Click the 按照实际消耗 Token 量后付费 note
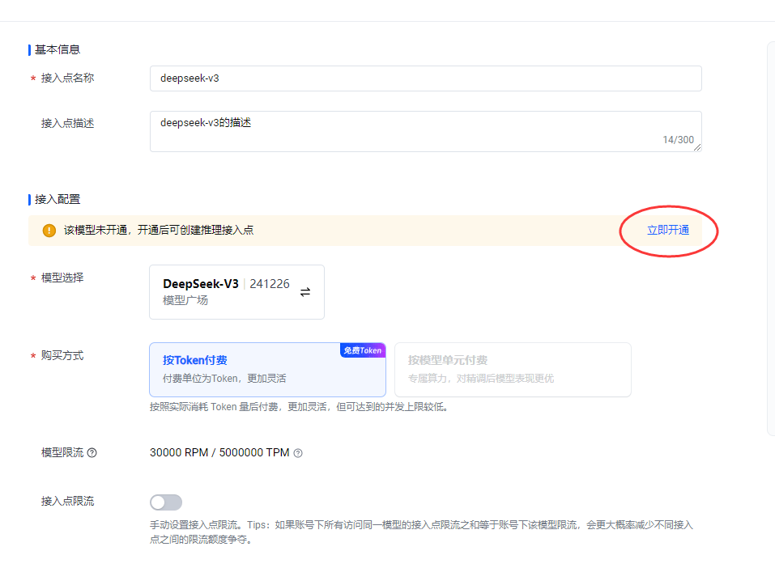 coord(299,407)
